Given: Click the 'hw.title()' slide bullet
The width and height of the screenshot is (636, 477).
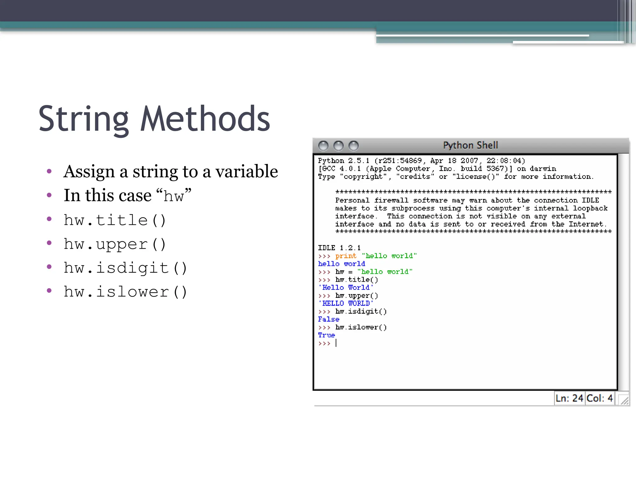Looking at the screenshot, I should (115, 220).
